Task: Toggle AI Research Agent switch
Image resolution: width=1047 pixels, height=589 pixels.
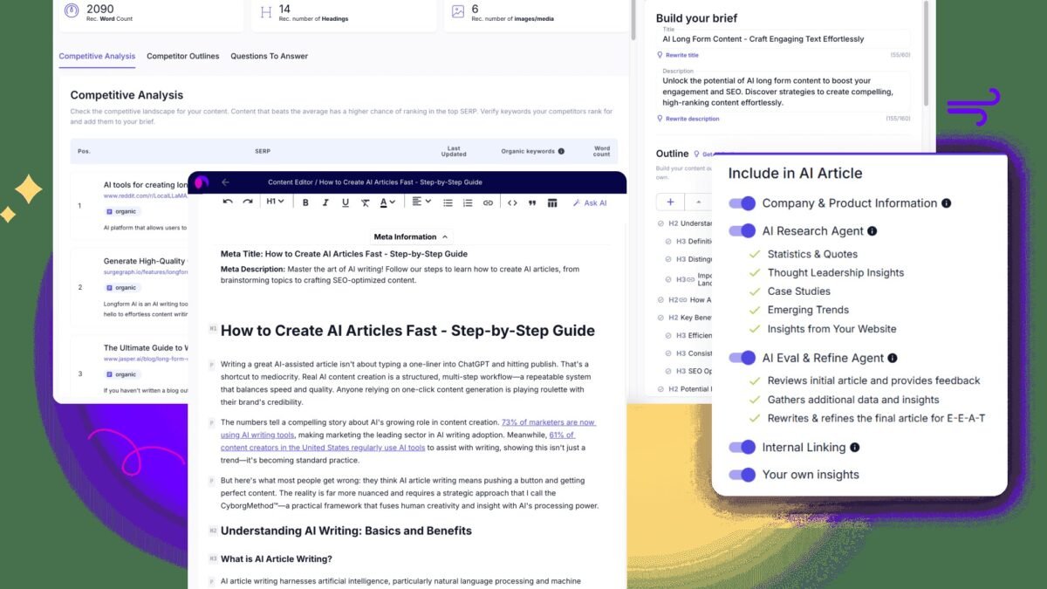Action: tap(742, 231)
